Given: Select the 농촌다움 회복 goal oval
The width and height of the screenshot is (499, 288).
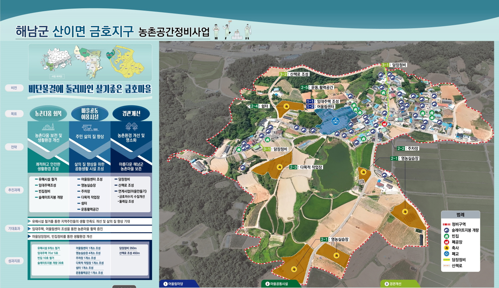Looking at the screenshot, I should [48, 114].
